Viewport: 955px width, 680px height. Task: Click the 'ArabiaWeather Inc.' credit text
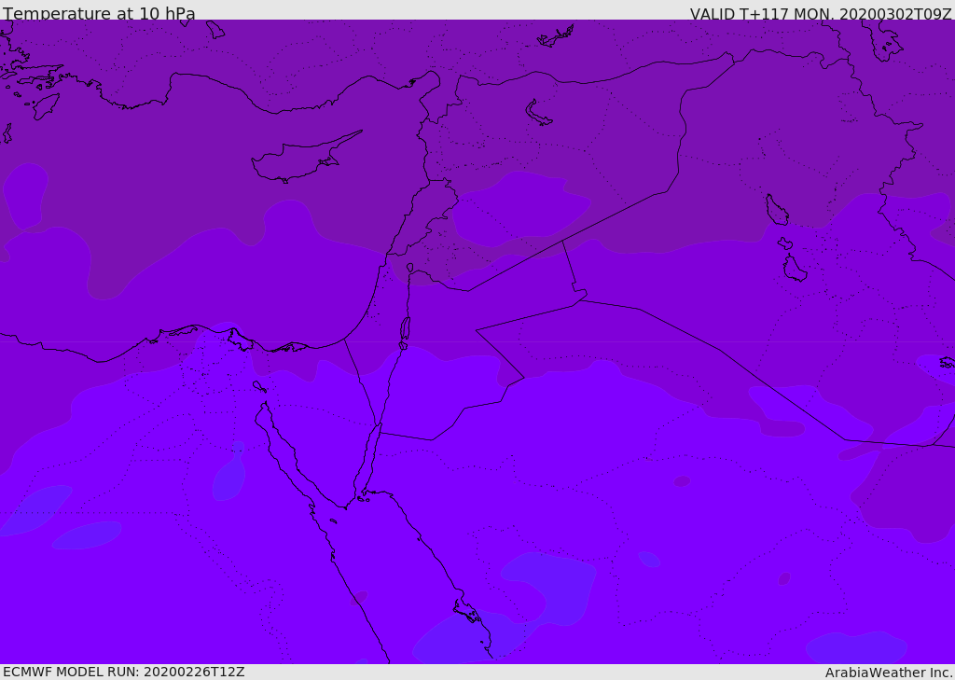(x=889, y=673)
